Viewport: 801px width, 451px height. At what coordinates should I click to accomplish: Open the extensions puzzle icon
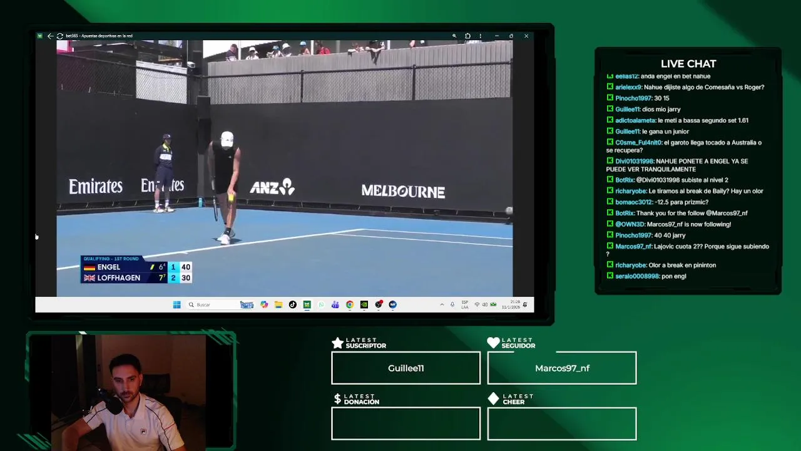coord(467,36)
